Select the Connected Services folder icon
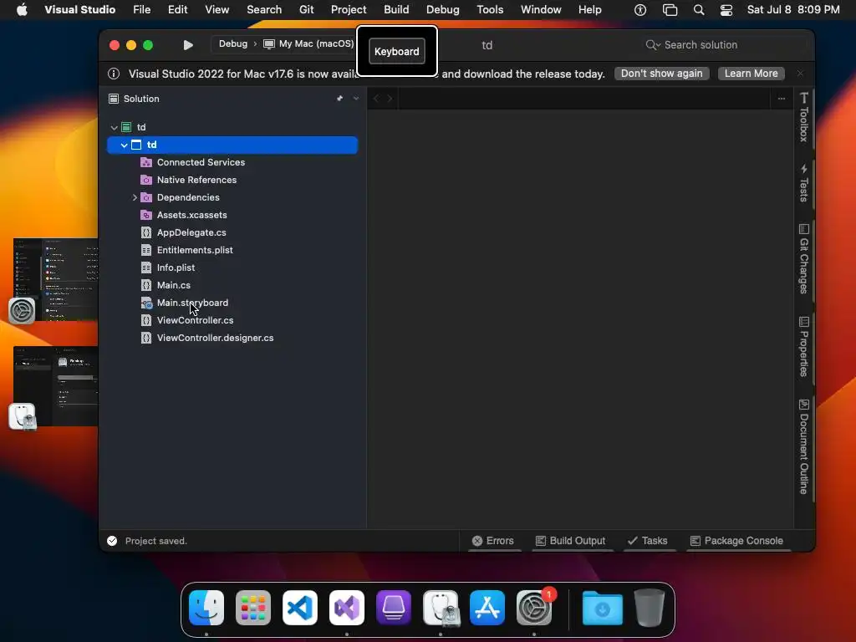 click(x=145, y=162)
